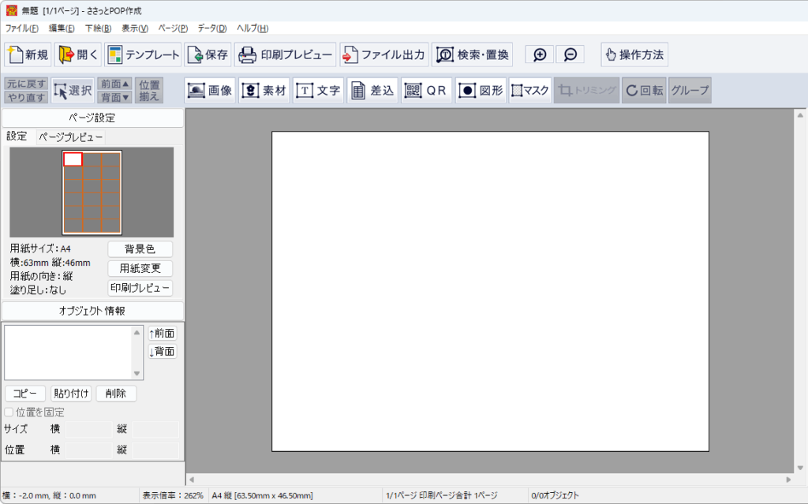Click the zoom in magnifier icon

(540, 55)
